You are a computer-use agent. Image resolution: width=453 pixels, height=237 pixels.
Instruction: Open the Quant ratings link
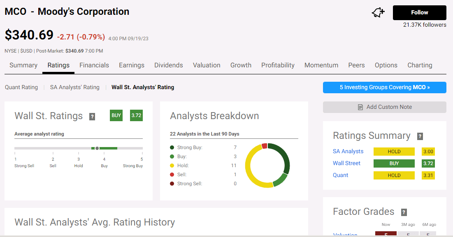pyautogui.click(x=340, y=175)
